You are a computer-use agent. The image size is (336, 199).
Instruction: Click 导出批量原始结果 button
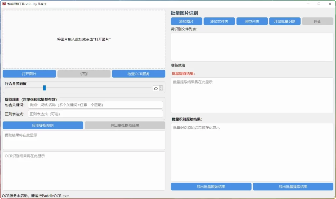coord(211,187)
